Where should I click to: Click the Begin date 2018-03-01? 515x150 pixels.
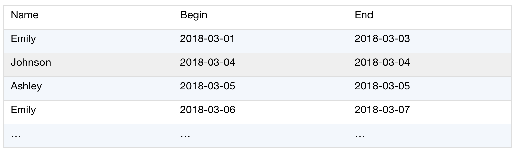207,39
